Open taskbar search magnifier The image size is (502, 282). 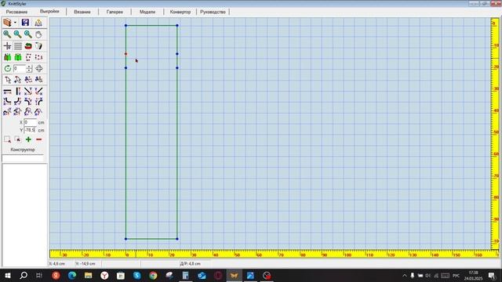click(24, 276)
